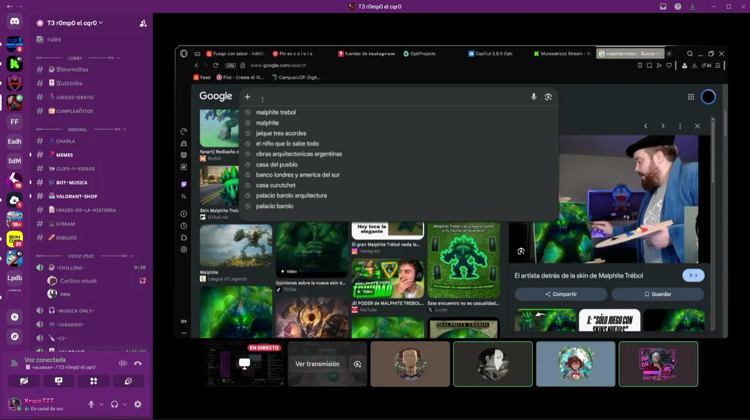750x420 pixels.
Task: Click the Guardar button in image preview
Action: pyautogui.click(x=658, y=294)
